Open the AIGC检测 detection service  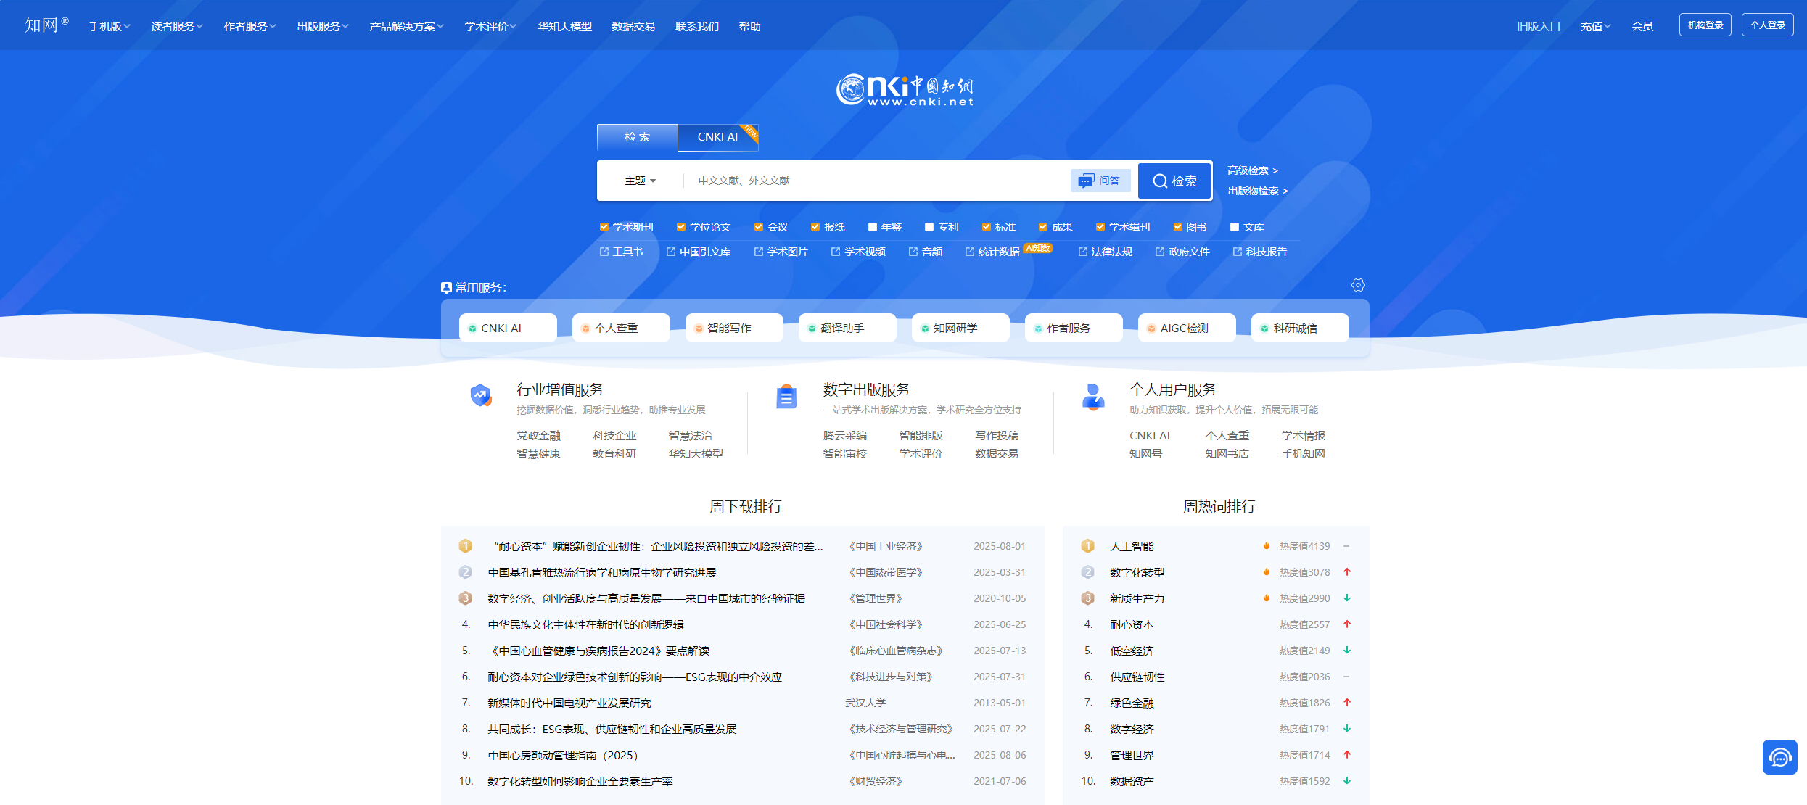coord(1187,327)
